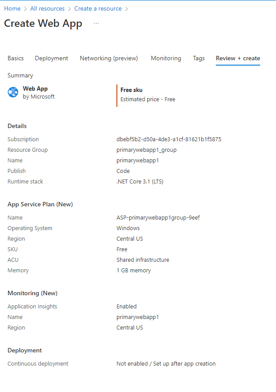Screen dimensions: 276x392
Task: Switch to the Monitoring tab
Action: (x=166, y=58)
